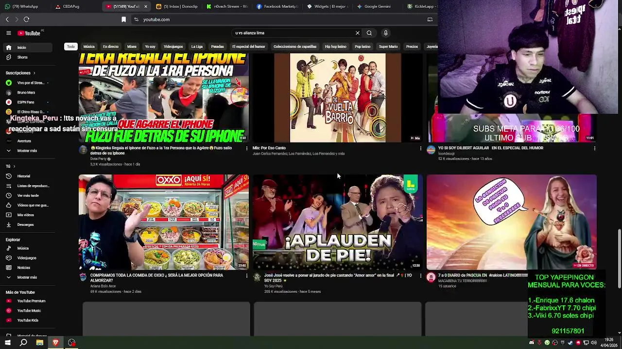
Task: Open Música under Explorar
Action: tap(28, 248)
